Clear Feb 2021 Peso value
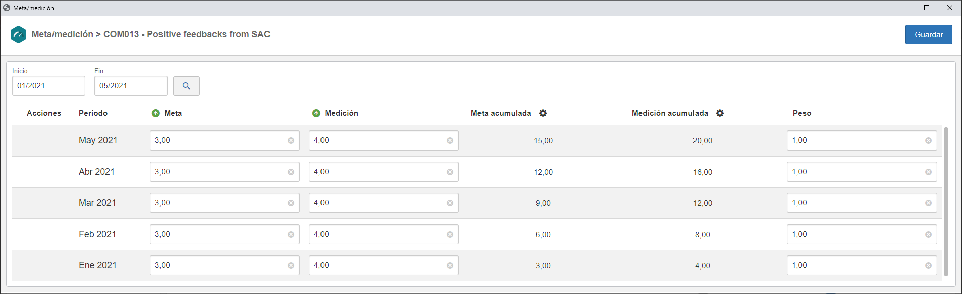Image resolution: width=962 pixels, height=294 pixels. click(x=929, y=235)
